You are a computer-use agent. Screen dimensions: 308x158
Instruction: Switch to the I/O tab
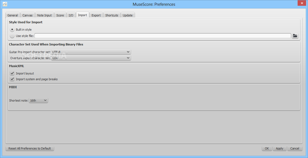pyautogui.click(x=71, y=15)
